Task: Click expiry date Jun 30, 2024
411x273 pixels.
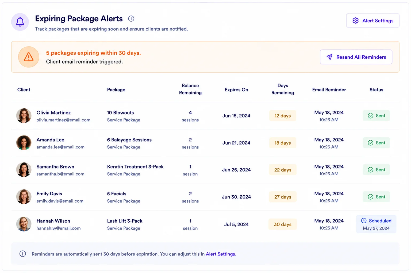Action: 236,197
